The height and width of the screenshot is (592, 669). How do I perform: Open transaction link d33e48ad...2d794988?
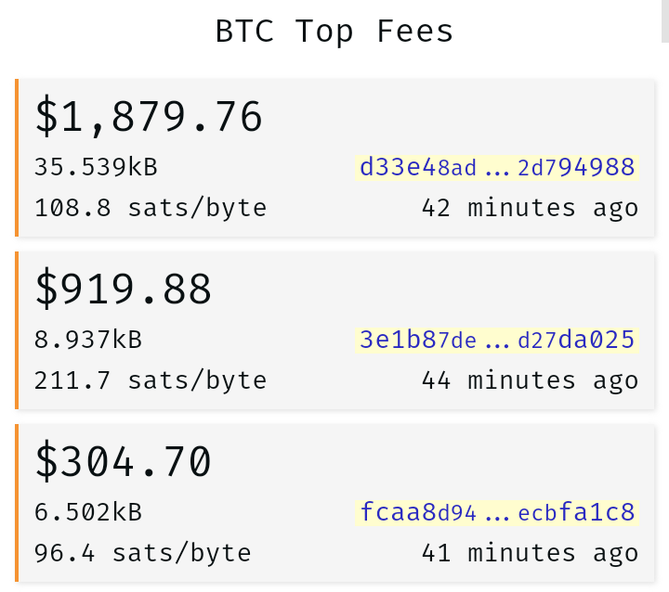[x=496, y=168]
